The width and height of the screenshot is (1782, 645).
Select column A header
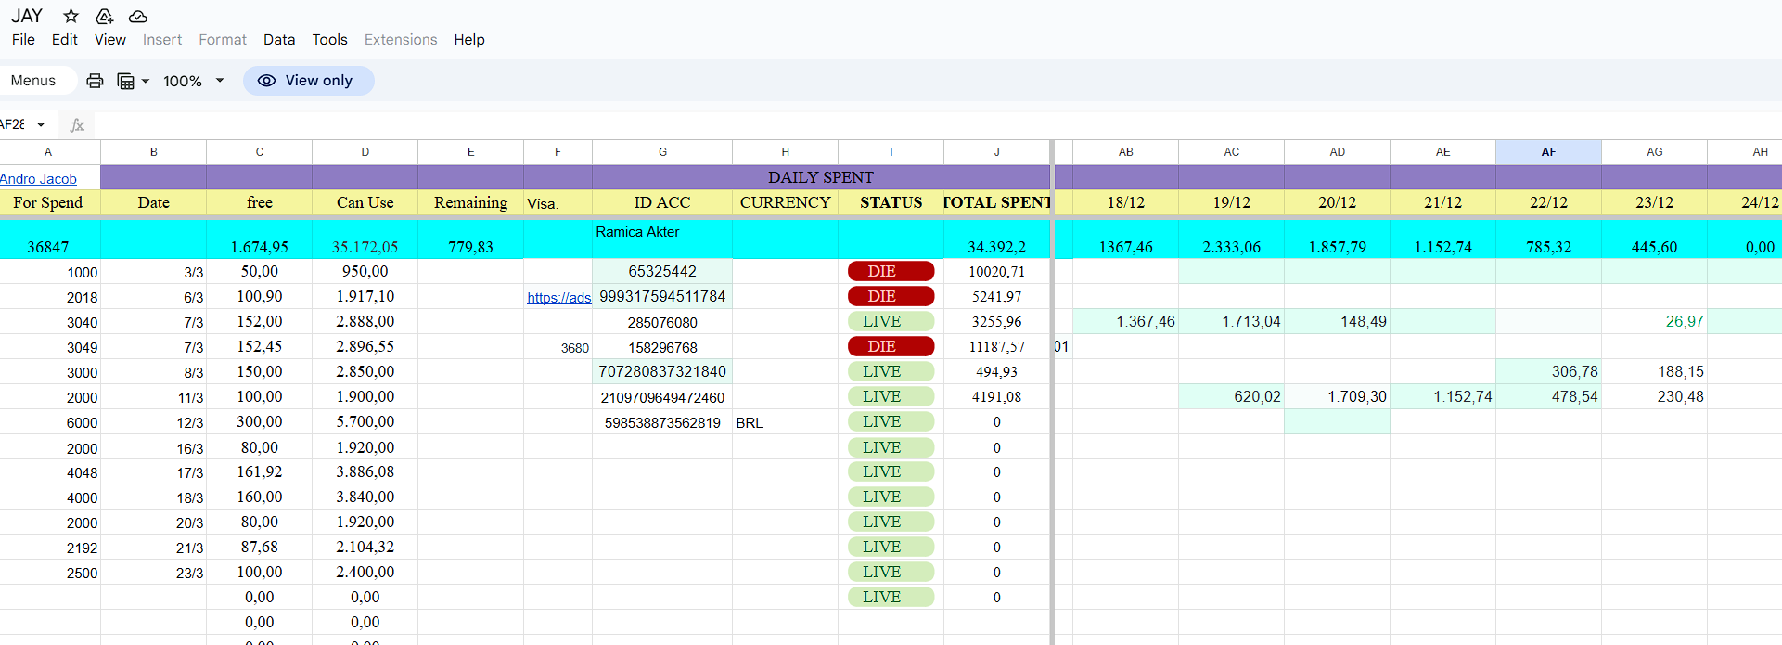click(x=49, y=152)
